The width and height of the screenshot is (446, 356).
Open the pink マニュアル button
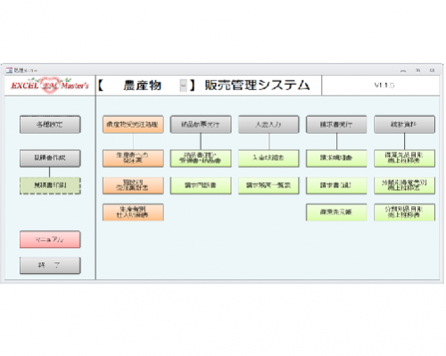(50, 239)
